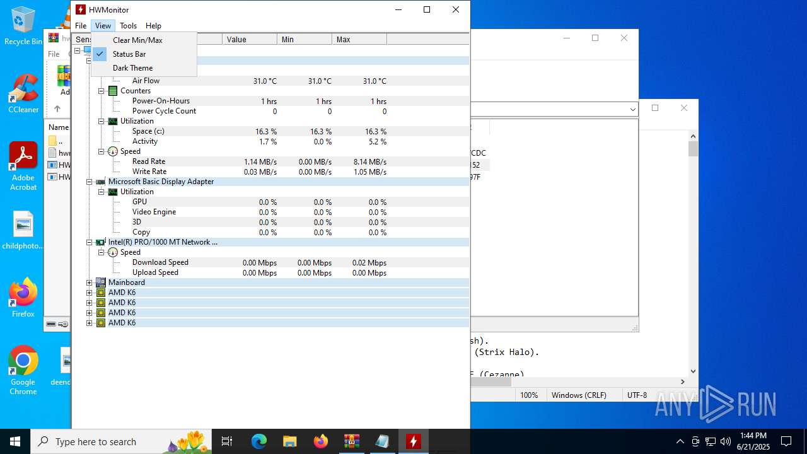Open the File menu in HWMonitor
The height and width of the screenshot is (454, 807).
81,26
